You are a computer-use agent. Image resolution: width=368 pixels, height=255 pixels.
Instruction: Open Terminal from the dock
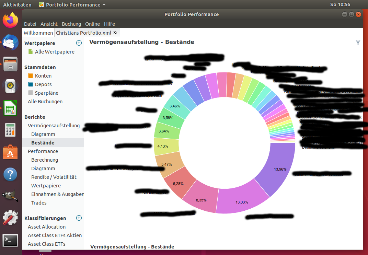tap(10, 241)
